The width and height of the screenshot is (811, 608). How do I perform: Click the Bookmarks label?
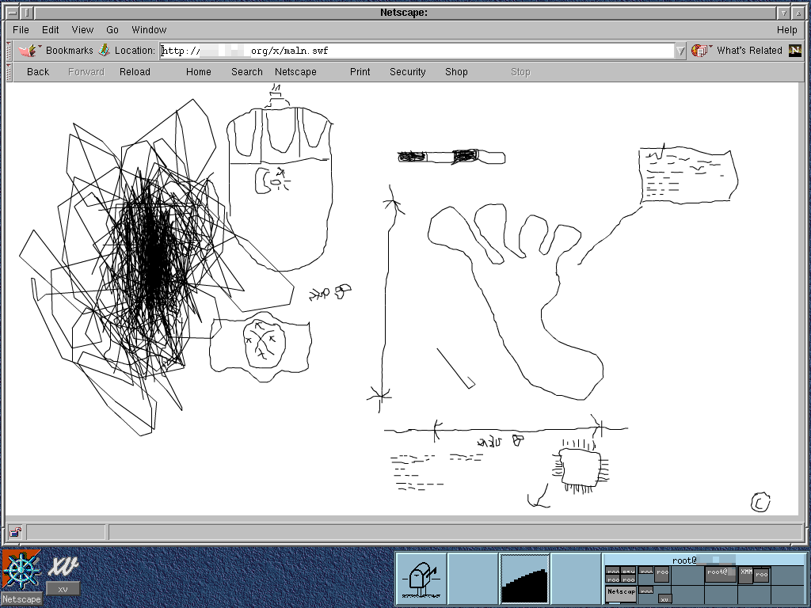pyautogui.click(x=70, y=50)
